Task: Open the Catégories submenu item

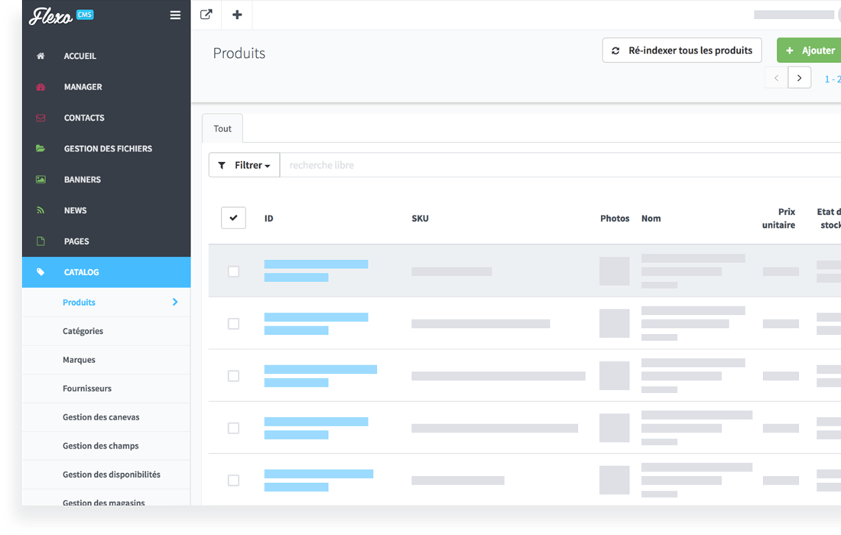Action: [x=83, y=331]
